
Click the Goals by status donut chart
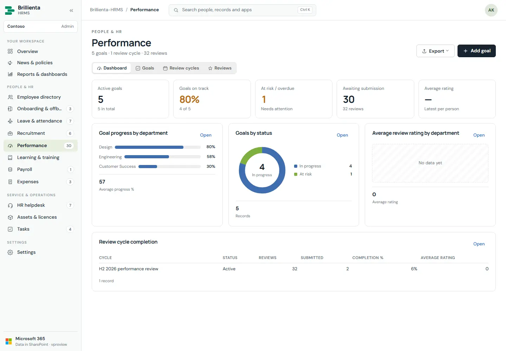pos(262,170)
